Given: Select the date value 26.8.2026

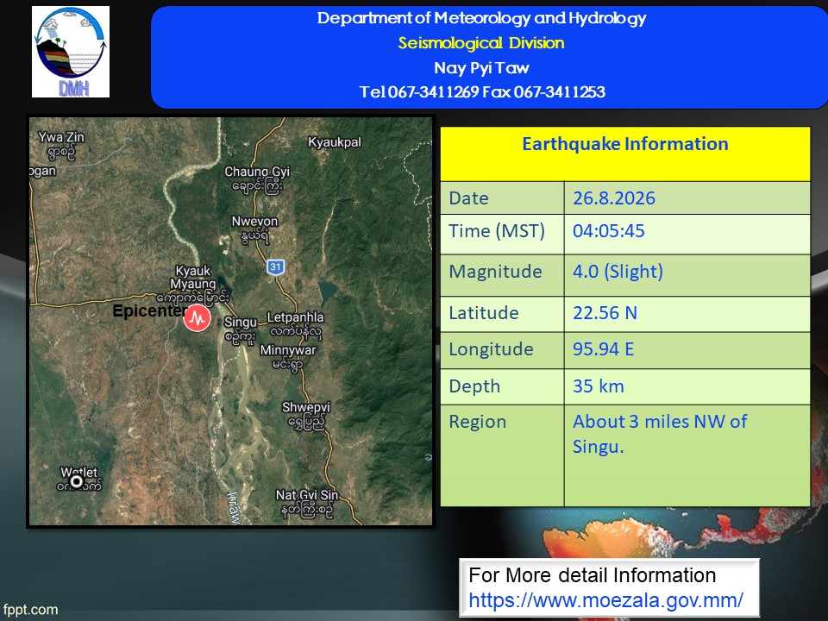Looking at the screenshot, I should click(614, 198).
